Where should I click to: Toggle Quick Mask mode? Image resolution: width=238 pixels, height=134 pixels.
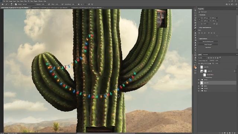[x=195, y=70]
